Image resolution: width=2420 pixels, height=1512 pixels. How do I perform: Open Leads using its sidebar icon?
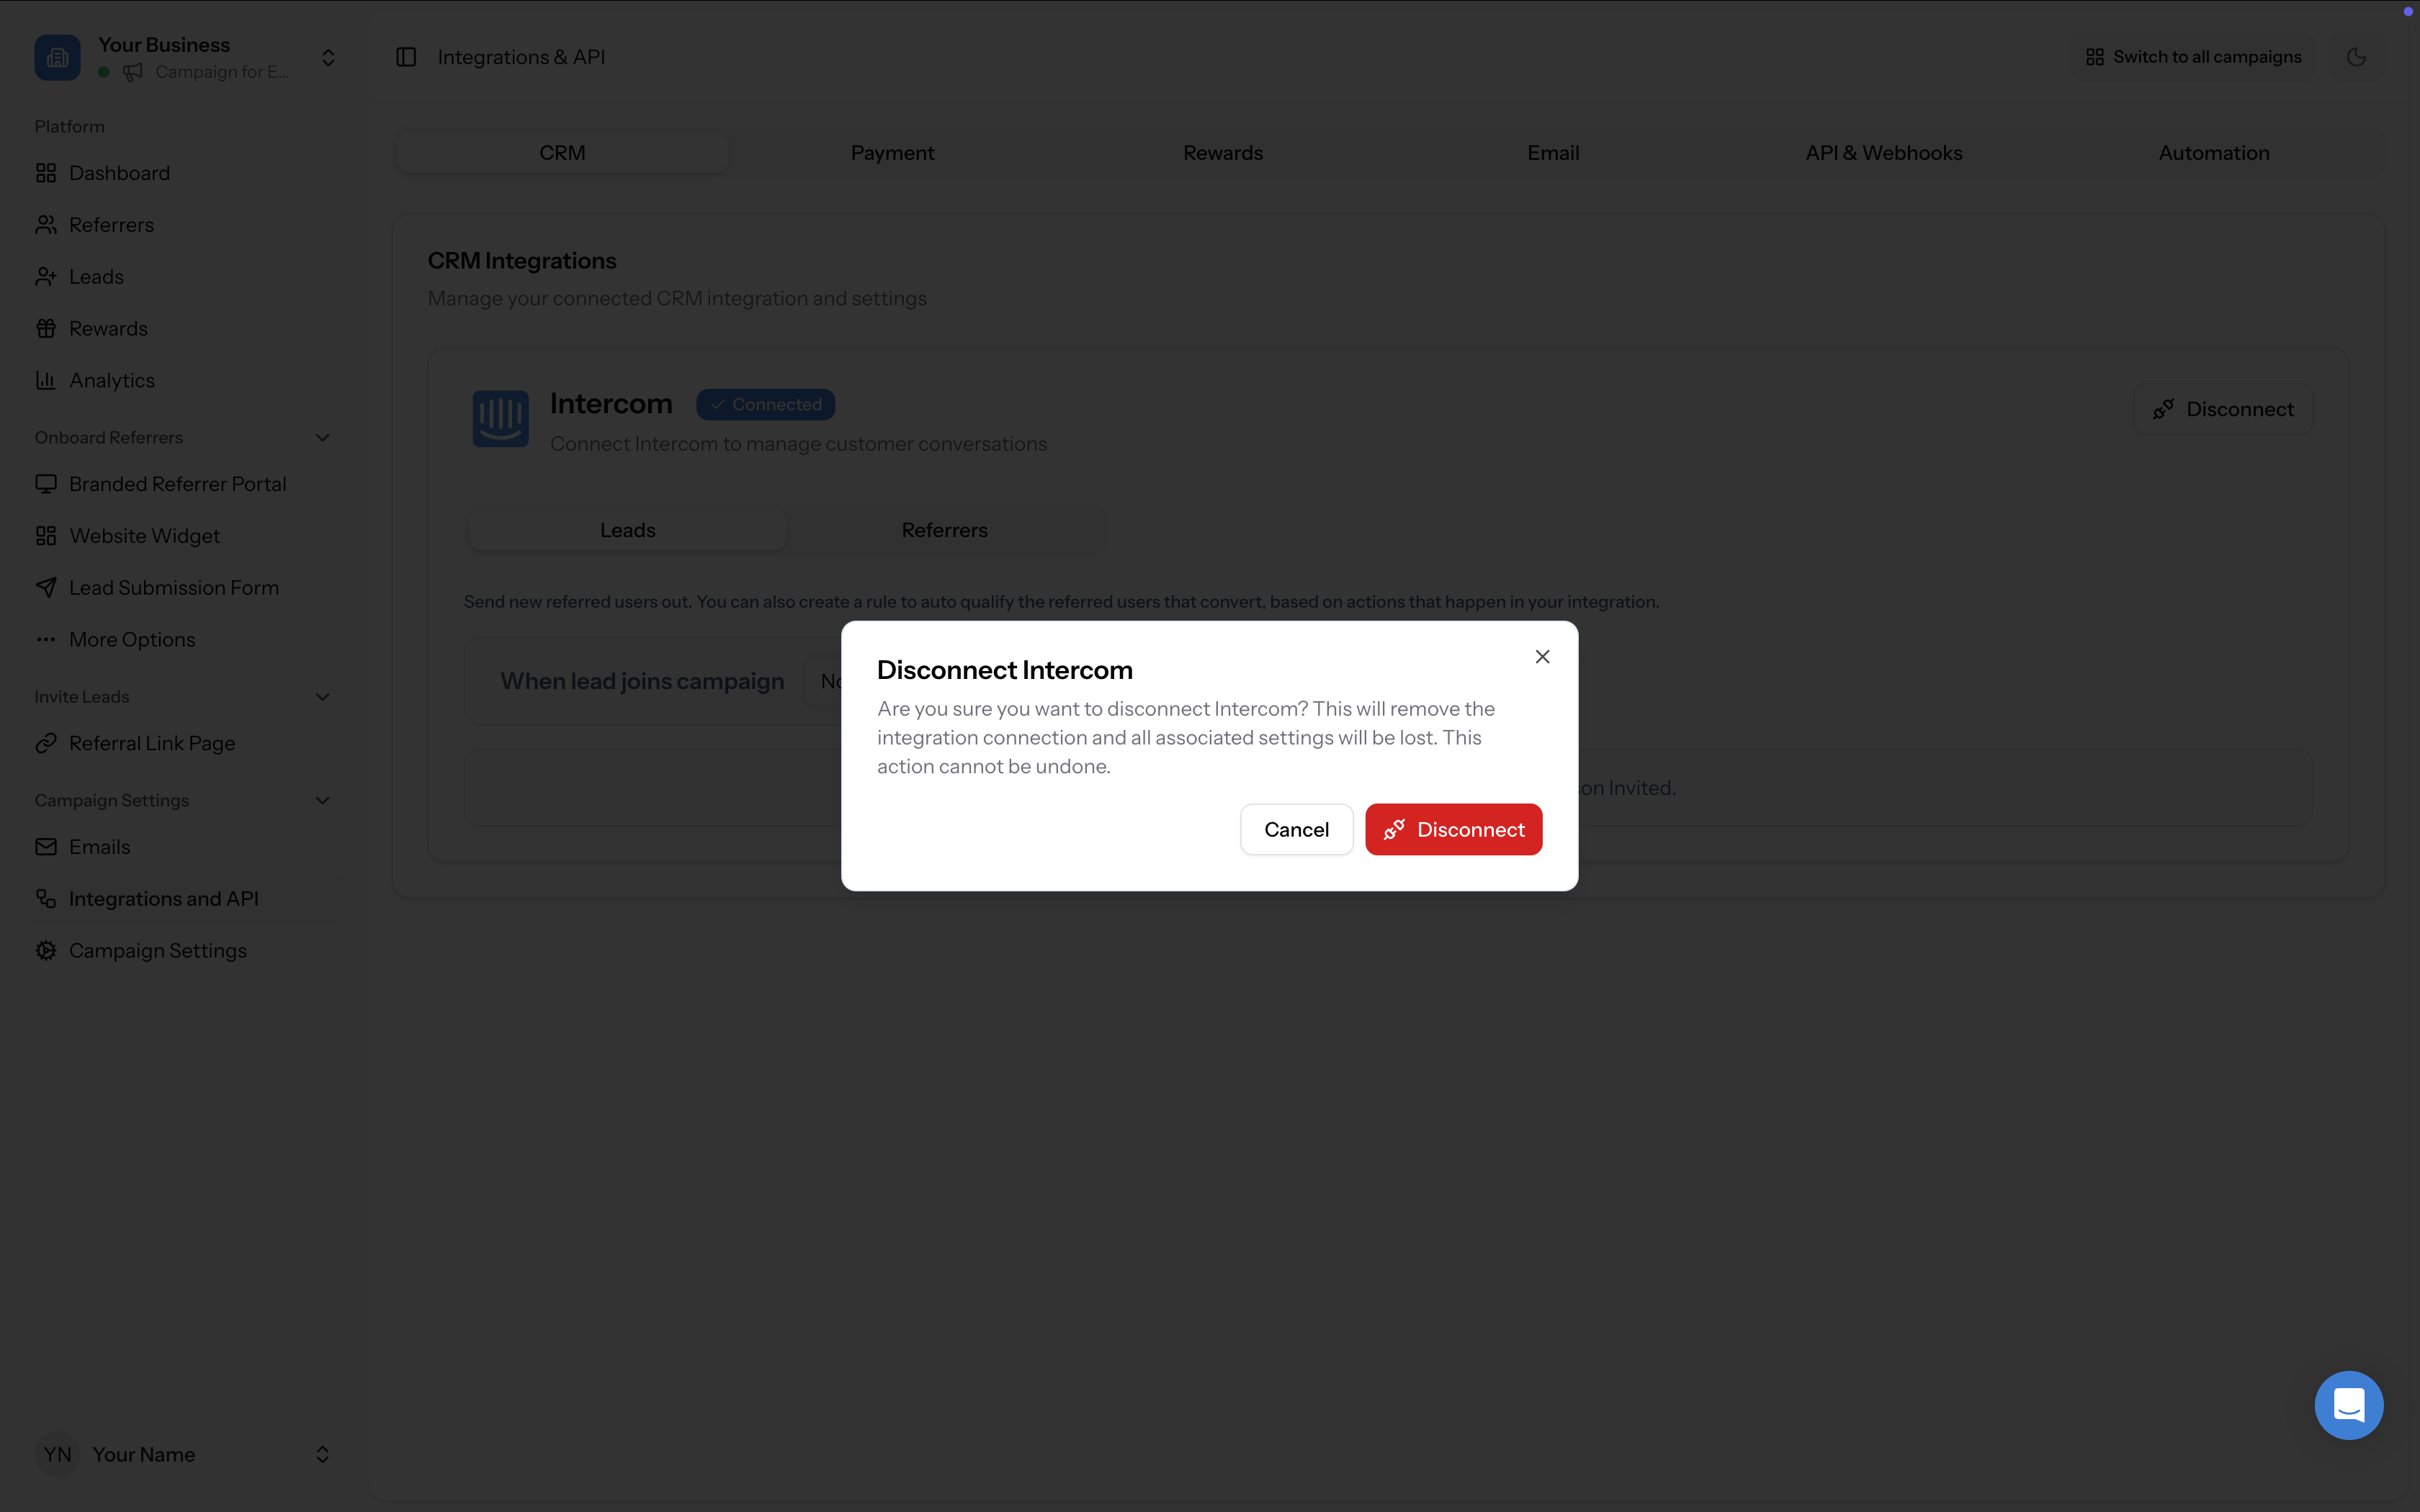[46, 276]
